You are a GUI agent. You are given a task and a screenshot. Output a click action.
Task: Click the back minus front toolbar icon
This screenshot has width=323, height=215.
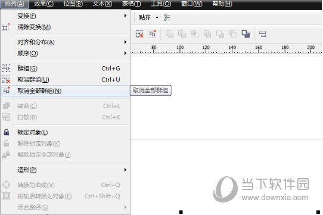pos(233,34)
